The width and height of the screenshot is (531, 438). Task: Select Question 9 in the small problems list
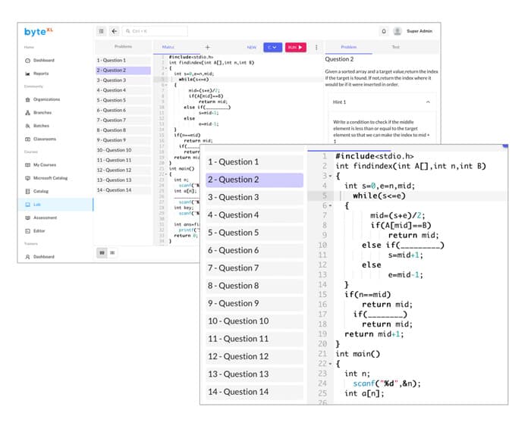pyautogui.click(x=124, y=140)
